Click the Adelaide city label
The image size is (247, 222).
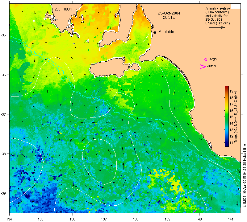(166, 32)
